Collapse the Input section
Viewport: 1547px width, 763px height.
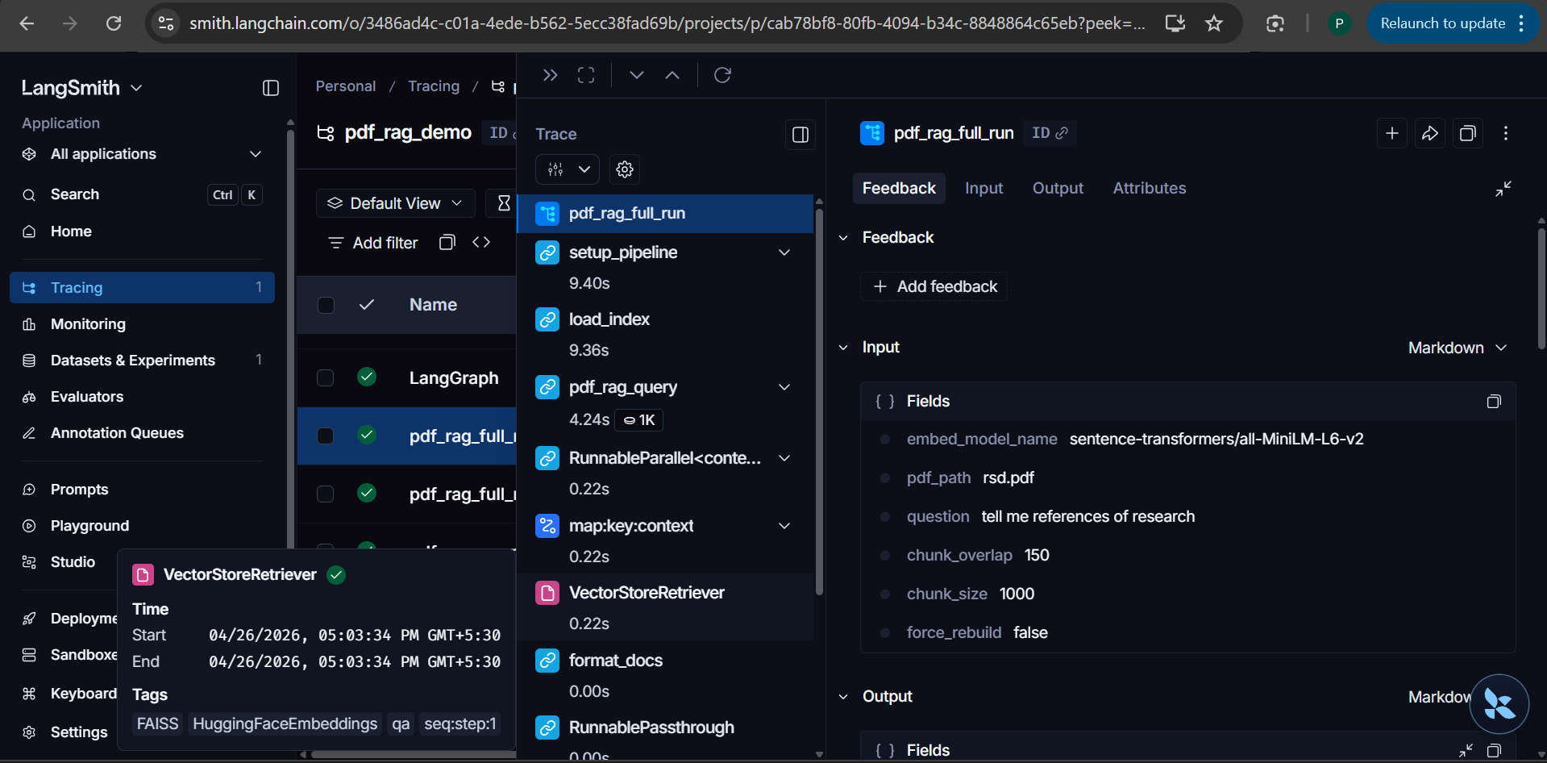[x=843, y=348]
